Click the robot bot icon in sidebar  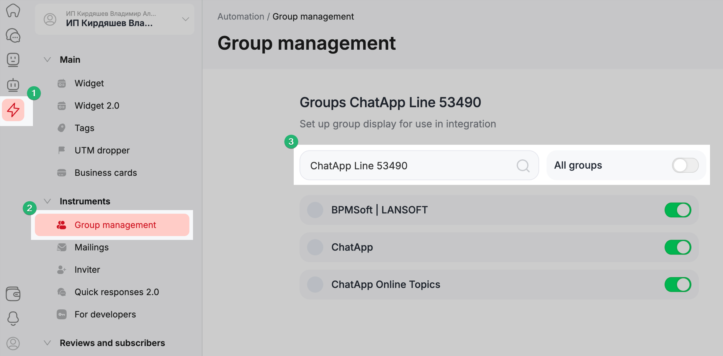13,85
